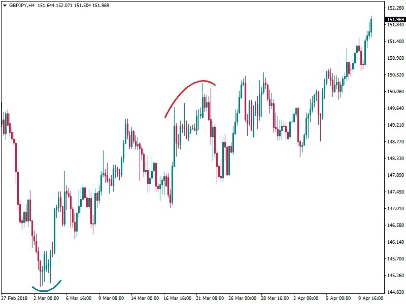Select the OHLC values 151.644 152.071 151.504 151.969

coord(74,6)
